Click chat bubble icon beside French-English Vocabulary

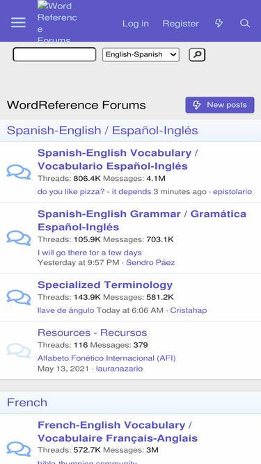[x=19, y=449]
